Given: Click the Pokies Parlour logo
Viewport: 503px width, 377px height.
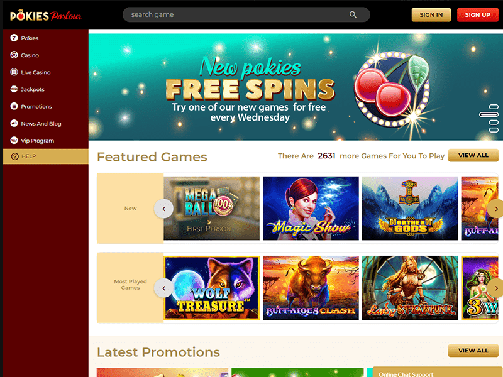Looking at the screenshot, I should 46,15.
